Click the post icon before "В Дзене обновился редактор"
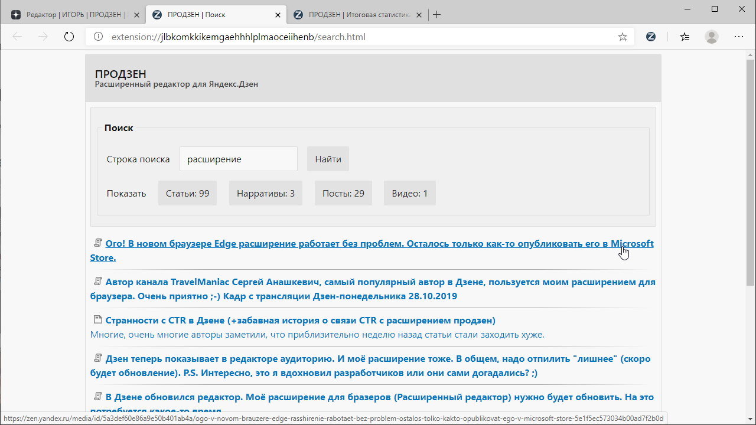The height and width of the screenshot is (425, 756). pos(98,396)
